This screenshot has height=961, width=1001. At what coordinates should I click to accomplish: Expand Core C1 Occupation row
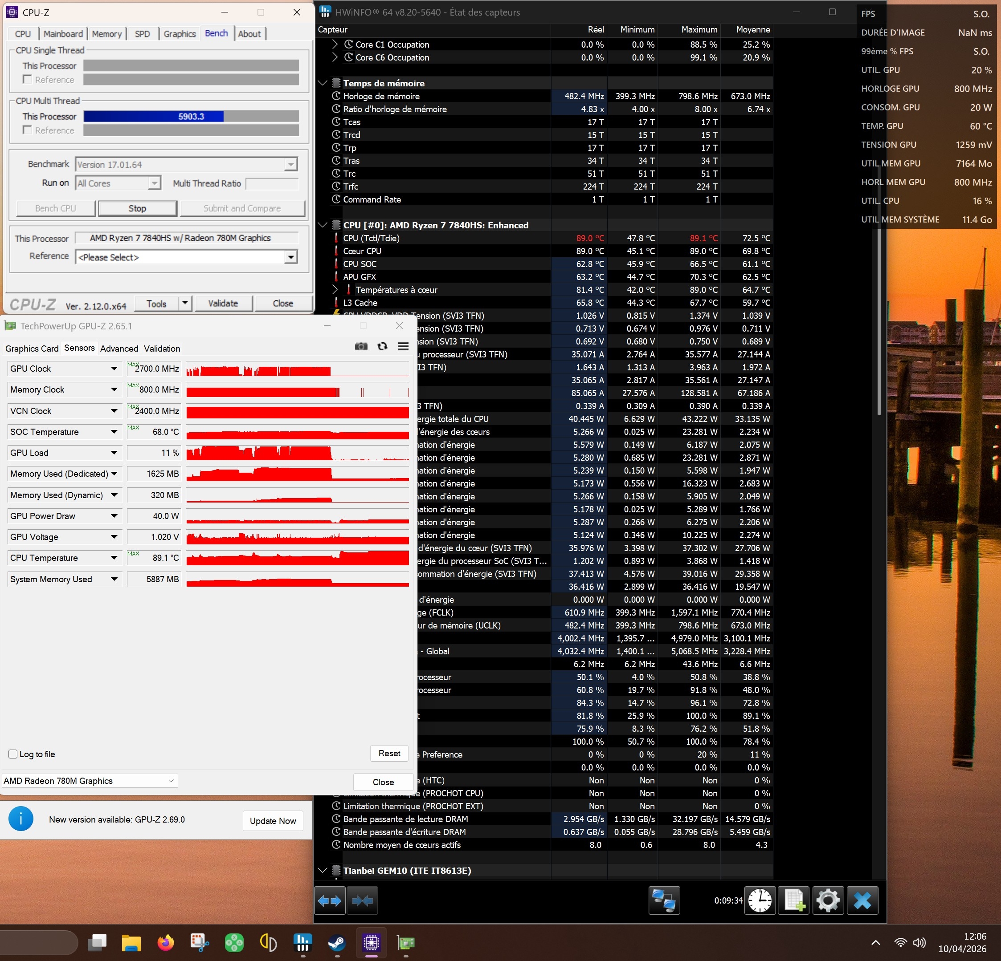point(335,45)
